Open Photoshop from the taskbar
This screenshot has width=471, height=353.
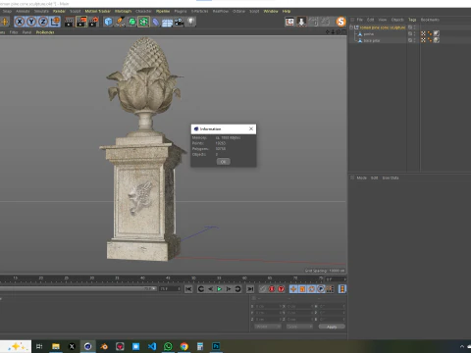tap(216, 346)
